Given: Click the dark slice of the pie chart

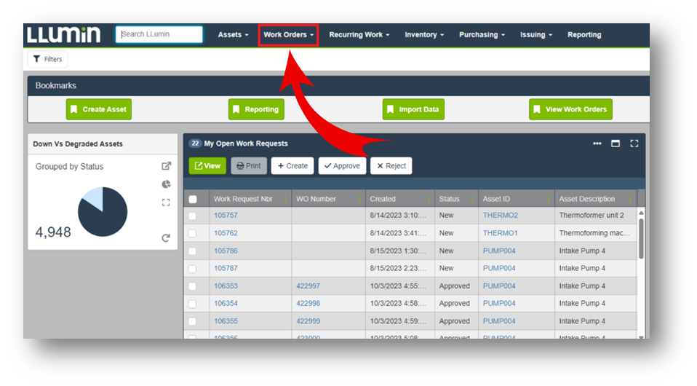Looking at the screenshot, I should click(x=105, y=217).
